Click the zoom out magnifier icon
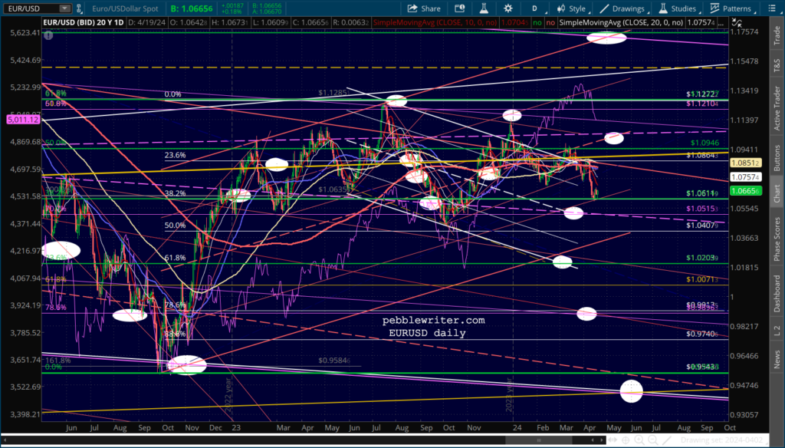This screenshot has height=448, width=785. click(x=653, y=440)
